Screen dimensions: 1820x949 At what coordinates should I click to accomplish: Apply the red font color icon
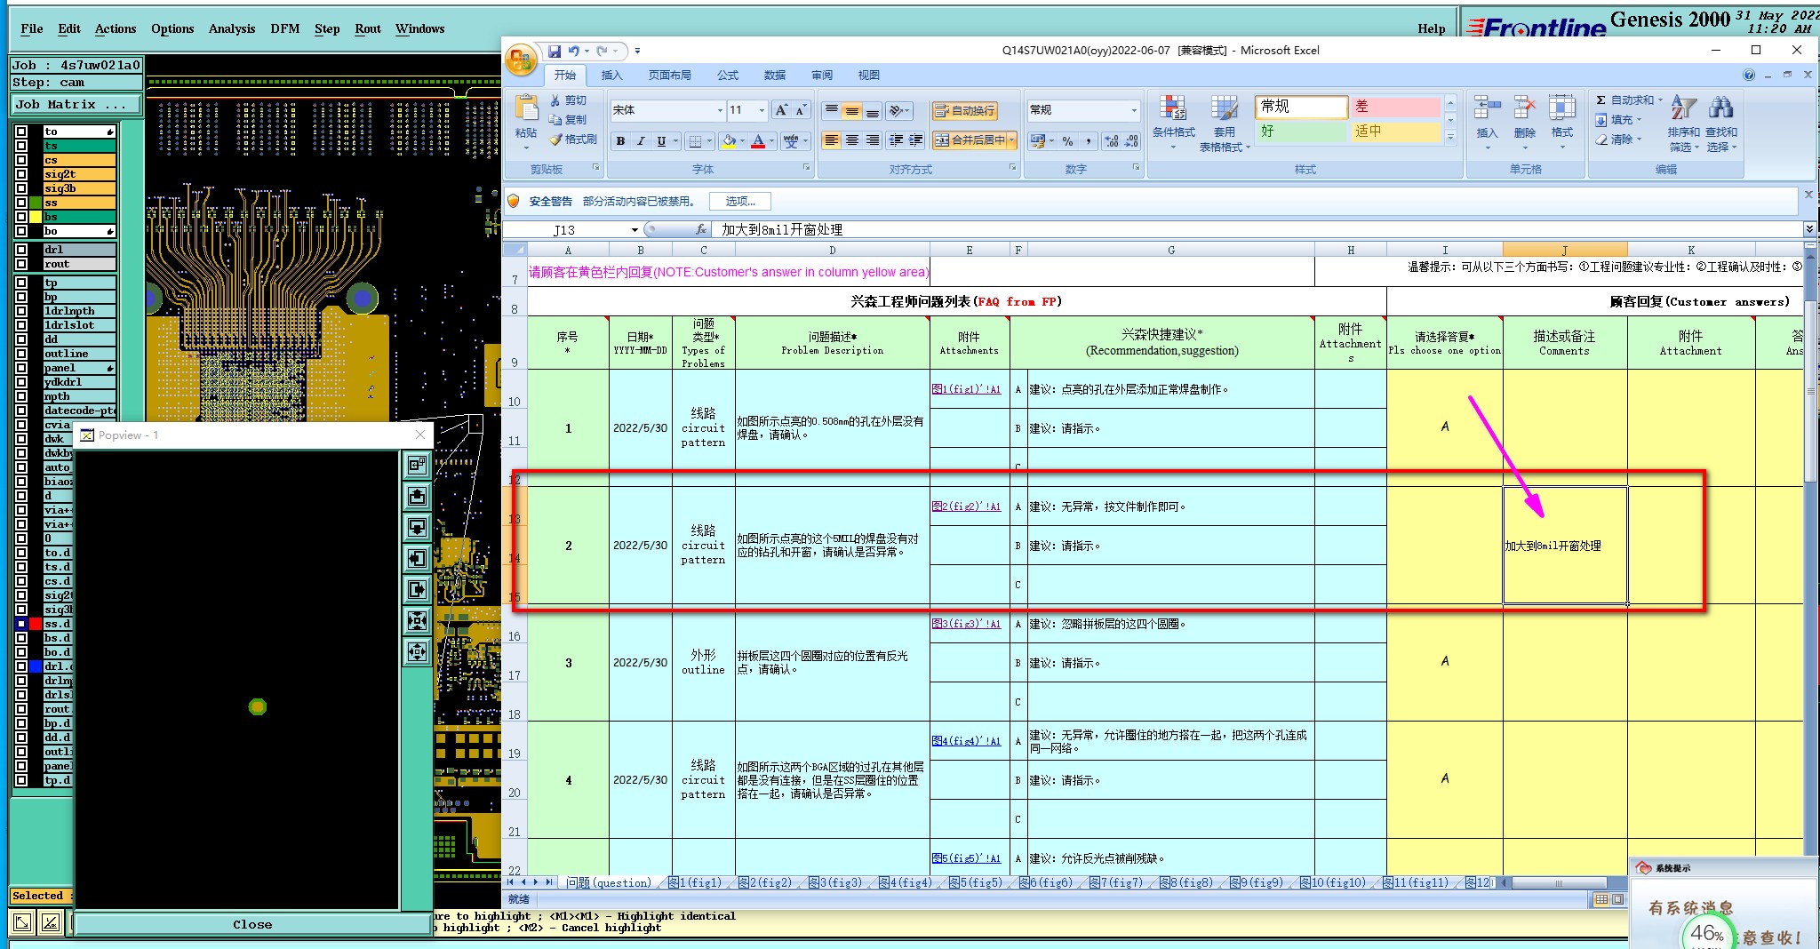(758, 141)
